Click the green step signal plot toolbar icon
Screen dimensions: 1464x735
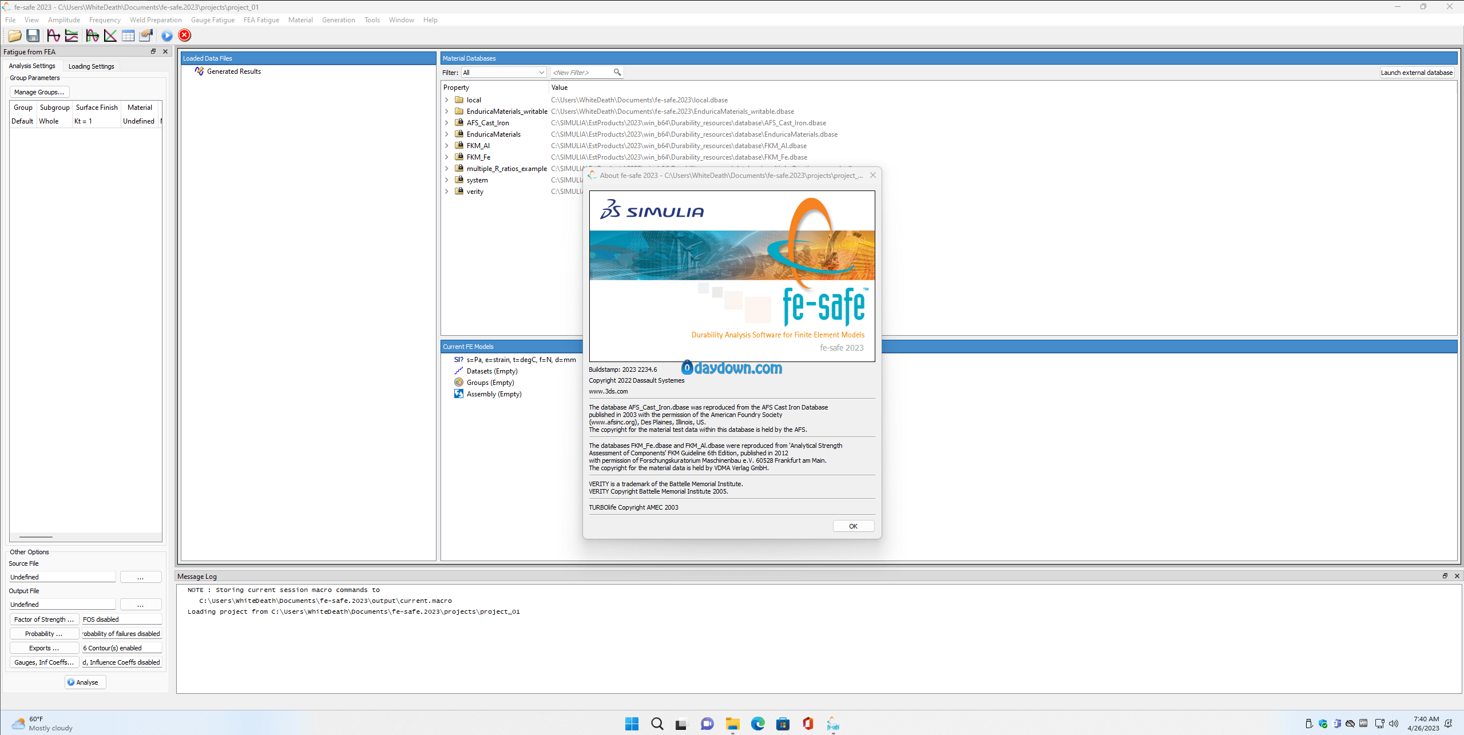[93, 35]
